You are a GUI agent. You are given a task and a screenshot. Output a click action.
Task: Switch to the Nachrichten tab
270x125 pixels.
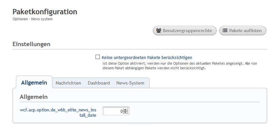[68, 83]
